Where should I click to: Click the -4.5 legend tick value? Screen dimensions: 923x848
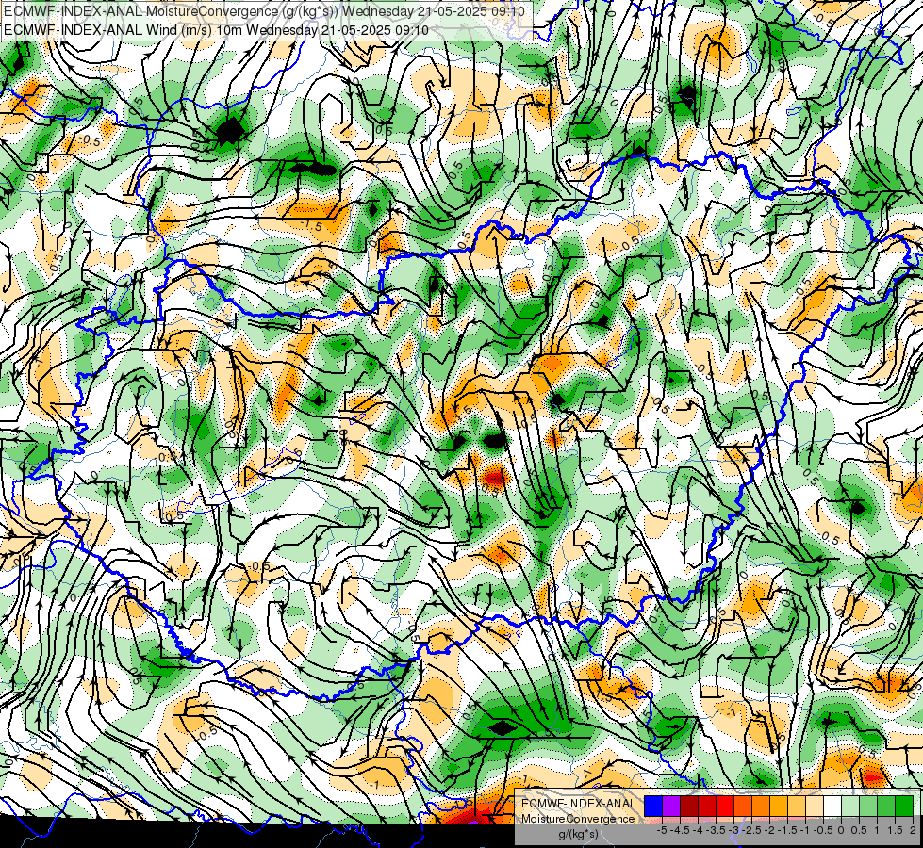(x=680, y=830)
